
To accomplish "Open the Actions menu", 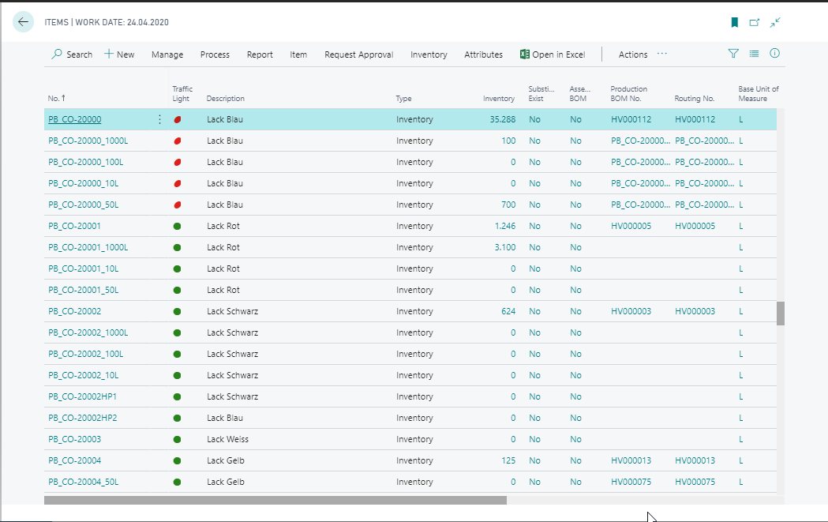I will click(x=633, y=54).
